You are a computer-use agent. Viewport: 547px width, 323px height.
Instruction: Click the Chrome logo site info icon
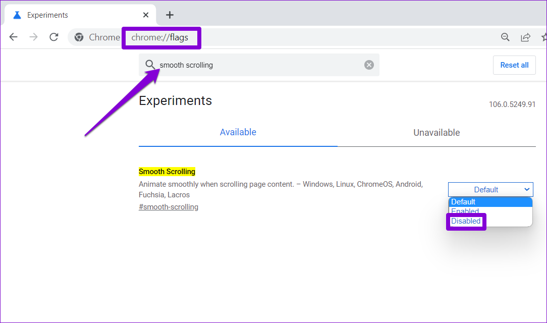79,37
